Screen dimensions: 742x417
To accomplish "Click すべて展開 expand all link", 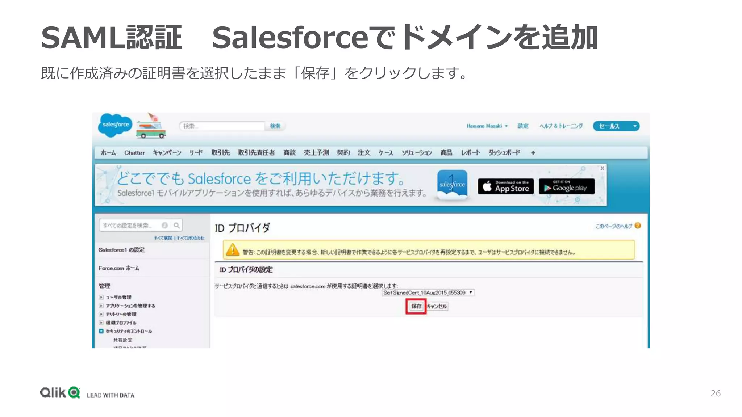I will (163, 238).
